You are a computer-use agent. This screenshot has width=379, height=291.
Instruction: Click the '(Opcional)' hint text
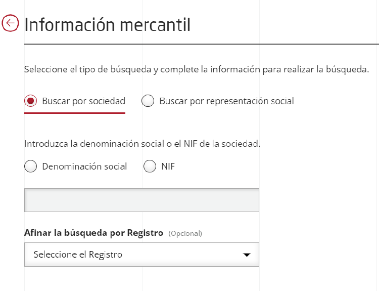pyautogui.click(x=185, y=234)
